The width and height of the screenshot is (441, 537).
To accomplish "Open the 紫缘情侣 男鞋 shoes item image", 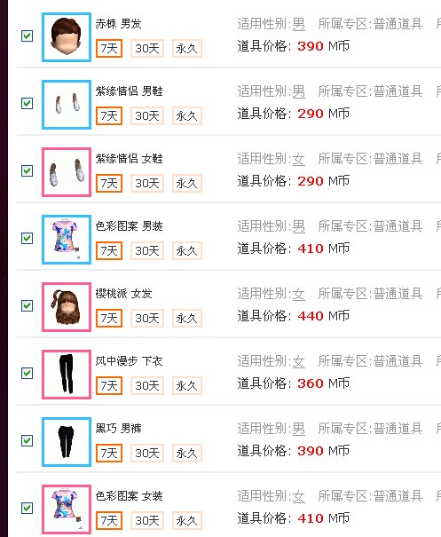I will [x=67, y=105].
